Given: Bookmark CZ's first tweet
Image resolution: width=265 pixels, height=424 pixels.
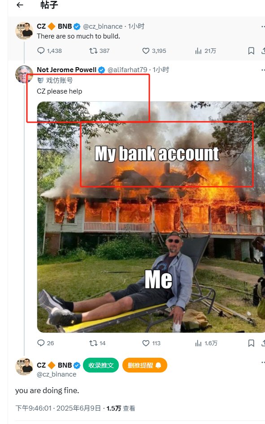Looking at the screenshot, I should (x=251, y=51).
